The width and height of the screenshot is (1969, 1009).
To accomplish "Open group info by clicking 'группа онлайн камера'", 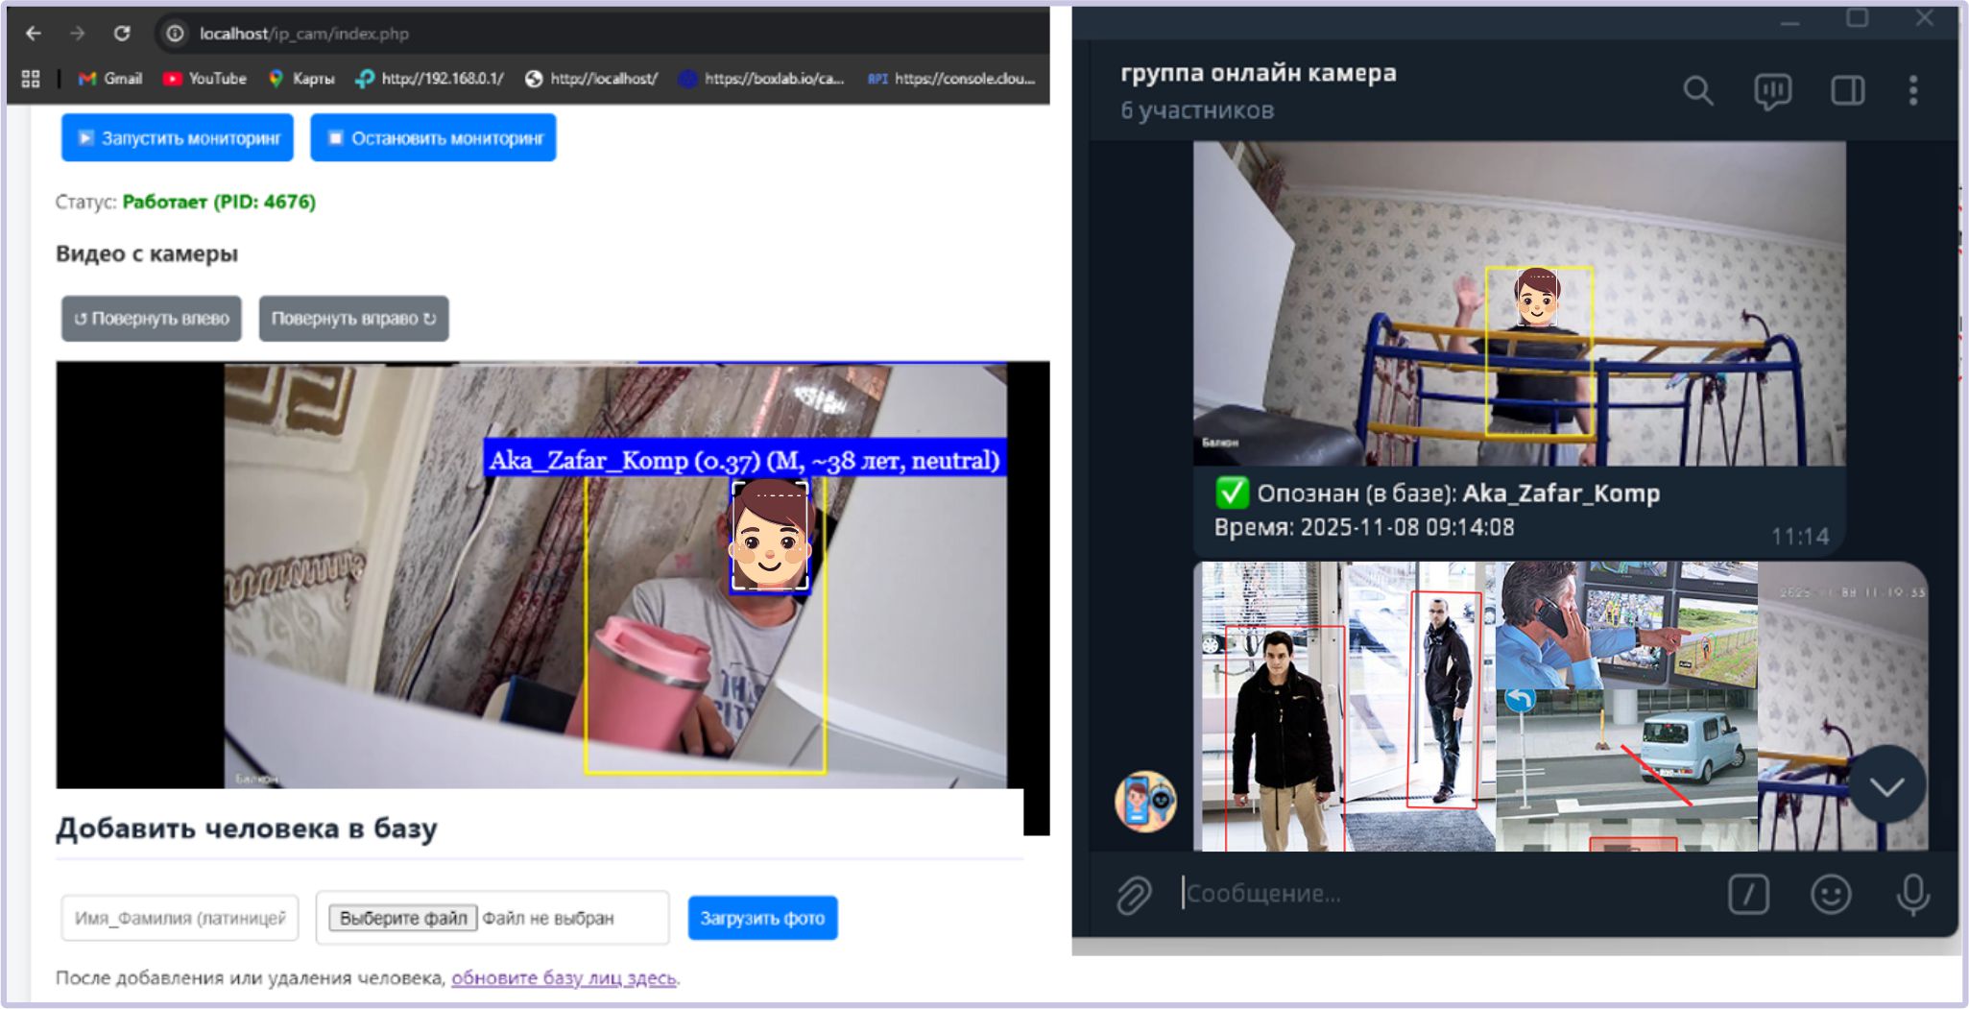I will 1258,73.
